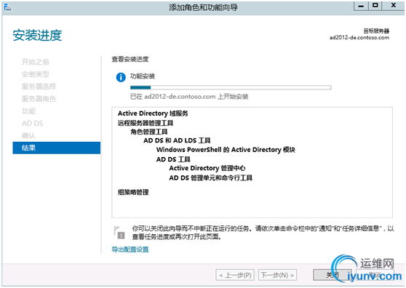406x288 pixels.
Task: Click the blue information icon beside 功能安装
Action: tap(121, 77)
